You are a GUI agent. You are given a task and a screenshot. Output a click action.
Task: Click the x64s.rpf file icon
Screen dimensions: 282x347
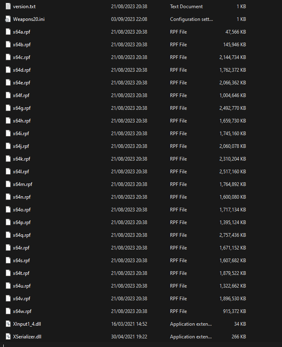(8, 261)
